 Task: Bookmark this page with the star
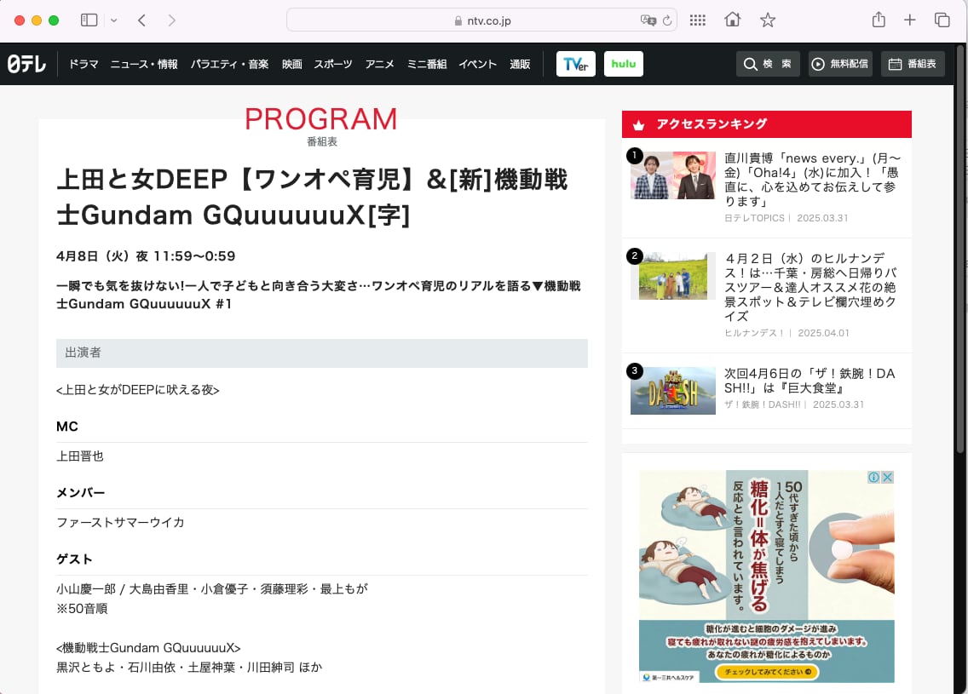(x=768, y=20)
